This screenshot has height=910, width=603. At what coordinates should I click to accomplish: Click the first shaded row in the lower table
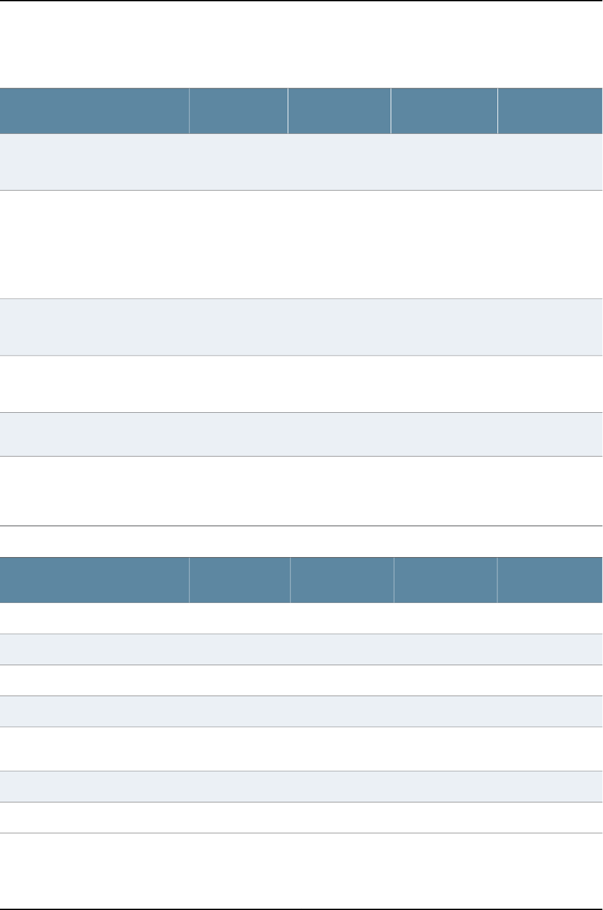tap(301, 649)
